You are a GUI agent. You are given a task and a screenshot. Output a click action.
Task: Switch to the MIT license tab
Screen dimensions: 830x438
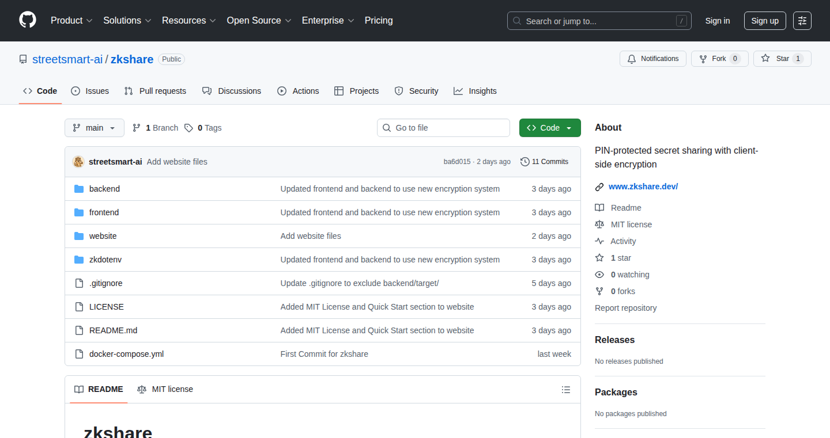[165, 389]
